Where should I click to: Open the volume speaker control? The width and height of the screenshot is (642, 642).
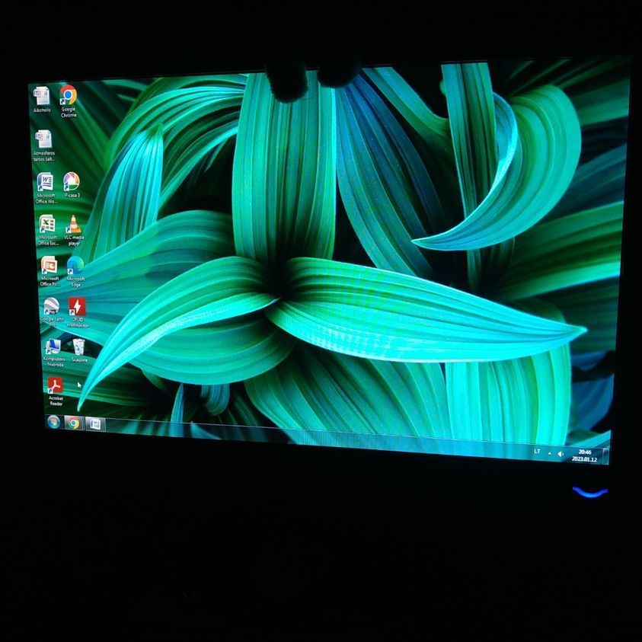[x=561, y=454]
